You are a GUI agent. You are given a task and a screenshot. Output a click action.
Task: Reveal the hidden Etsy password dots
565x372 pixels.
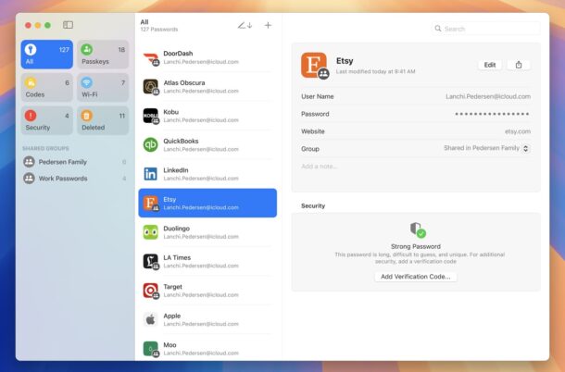pyautogui.click(x=492, y=114)
